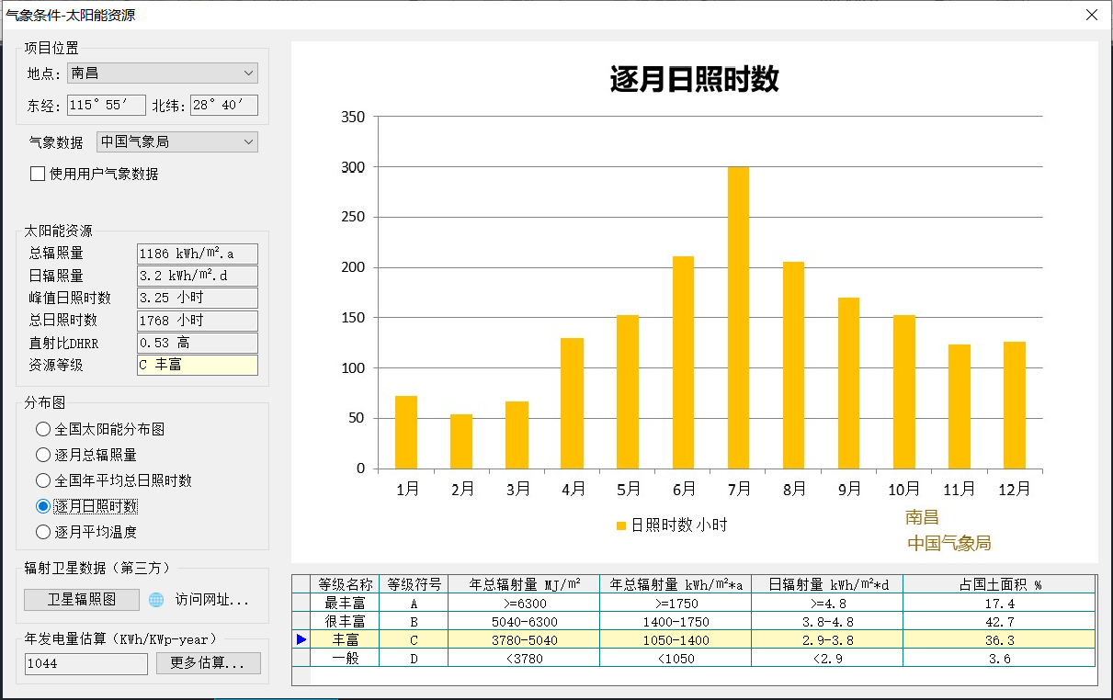The image size is (1113, 700).
Task: Click the 等级名称 column header
Action: (346, 584)
